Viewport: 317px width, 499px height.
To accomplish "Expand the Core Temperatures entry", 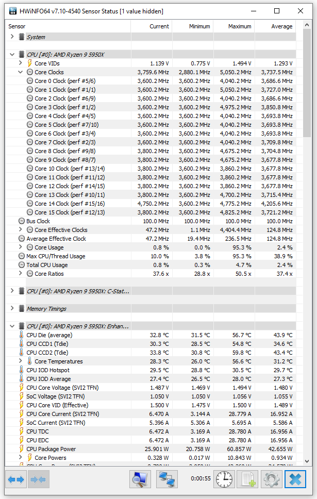I will (21, 361).
